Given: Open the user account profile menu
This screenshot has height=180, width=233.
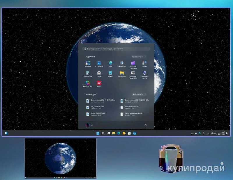Looking at the screenshot, I should tap(88, 125).
